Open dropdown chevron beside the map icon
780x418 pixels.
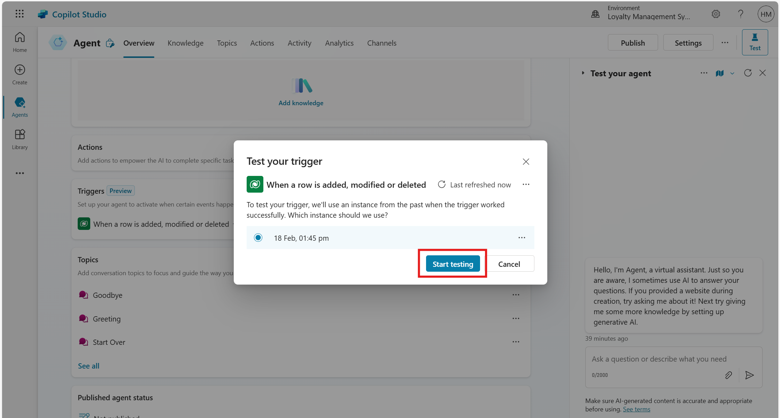click(x=732, y=73)
